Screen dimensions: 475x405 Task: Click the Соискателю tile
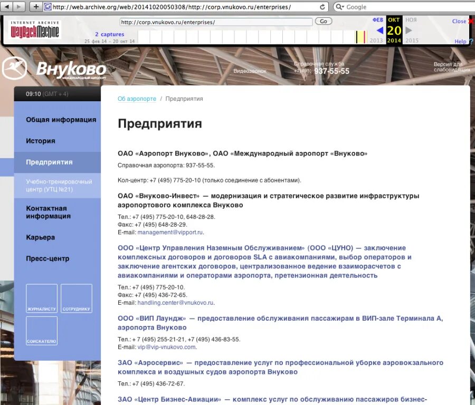point(42,331)
